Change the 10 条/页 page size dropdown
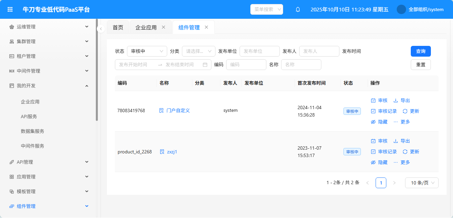The image size is (453, 221). (422, 183)
